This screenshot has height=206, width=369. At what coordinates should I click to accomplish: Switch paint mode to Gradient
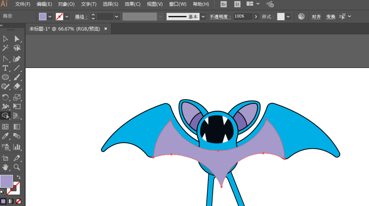point(11,201)
